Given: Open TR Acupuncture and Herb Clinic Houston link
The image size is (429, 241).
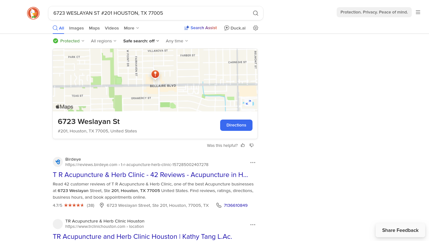Looking at the screenshot, I should pyautogui.click(x=142, y=237).
